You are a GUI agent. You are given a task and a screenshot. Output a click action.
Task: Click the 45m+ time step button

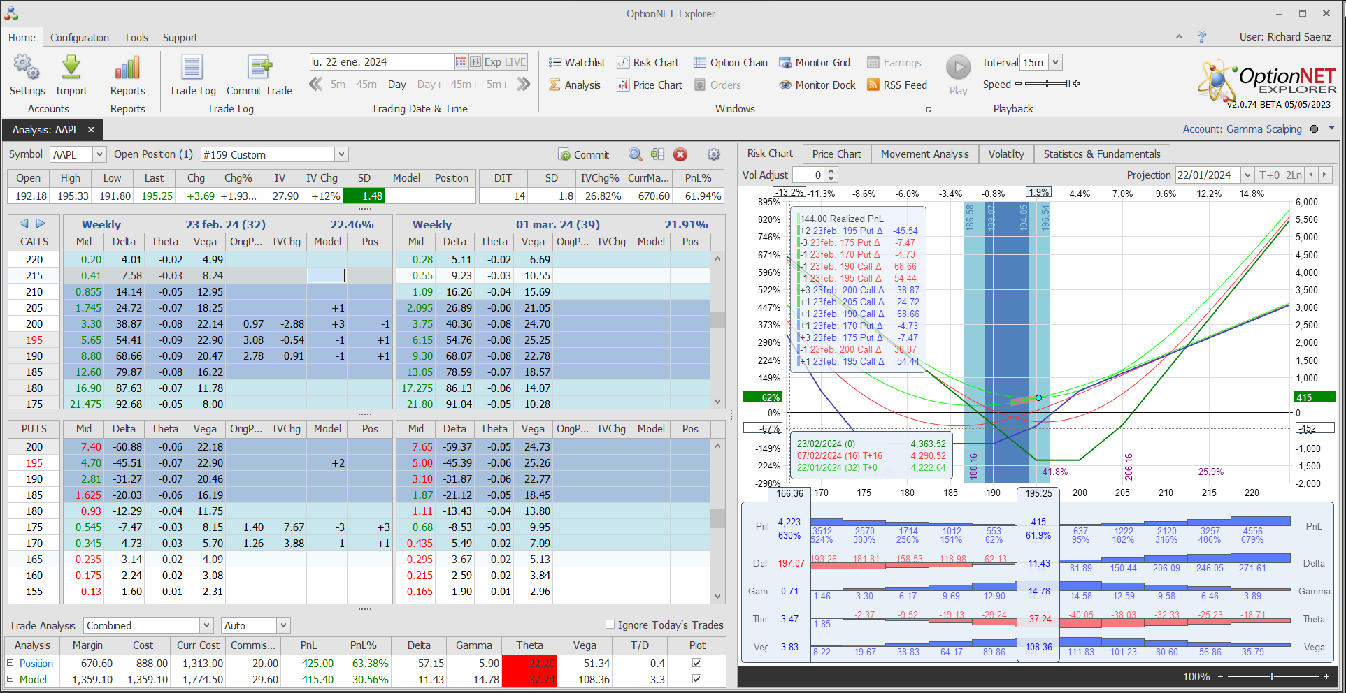pos(464,85)
